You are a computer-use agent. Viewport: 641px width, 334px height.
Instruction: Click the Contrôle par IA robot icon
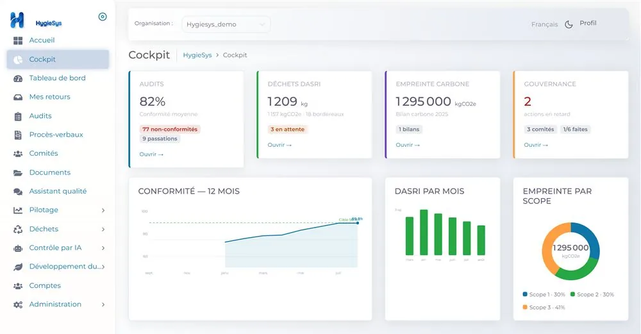click(18, 248)
